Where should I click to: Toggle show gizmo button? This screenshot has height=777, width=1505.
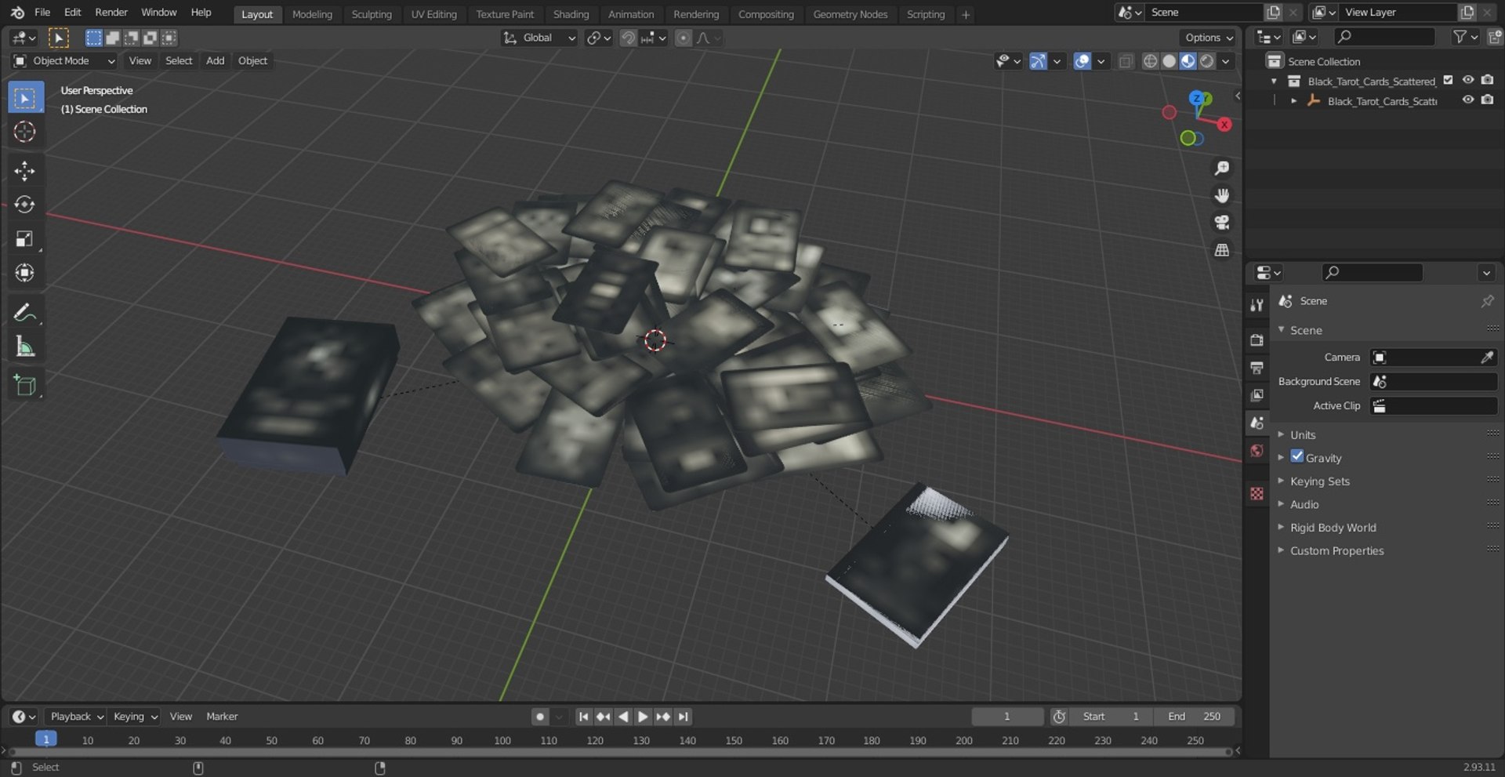pyautogui.click(x=1038, y=61)
